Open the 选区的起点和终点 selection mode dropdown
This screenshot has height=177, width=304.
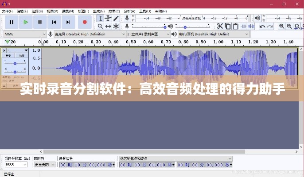(x=175, y=158)
